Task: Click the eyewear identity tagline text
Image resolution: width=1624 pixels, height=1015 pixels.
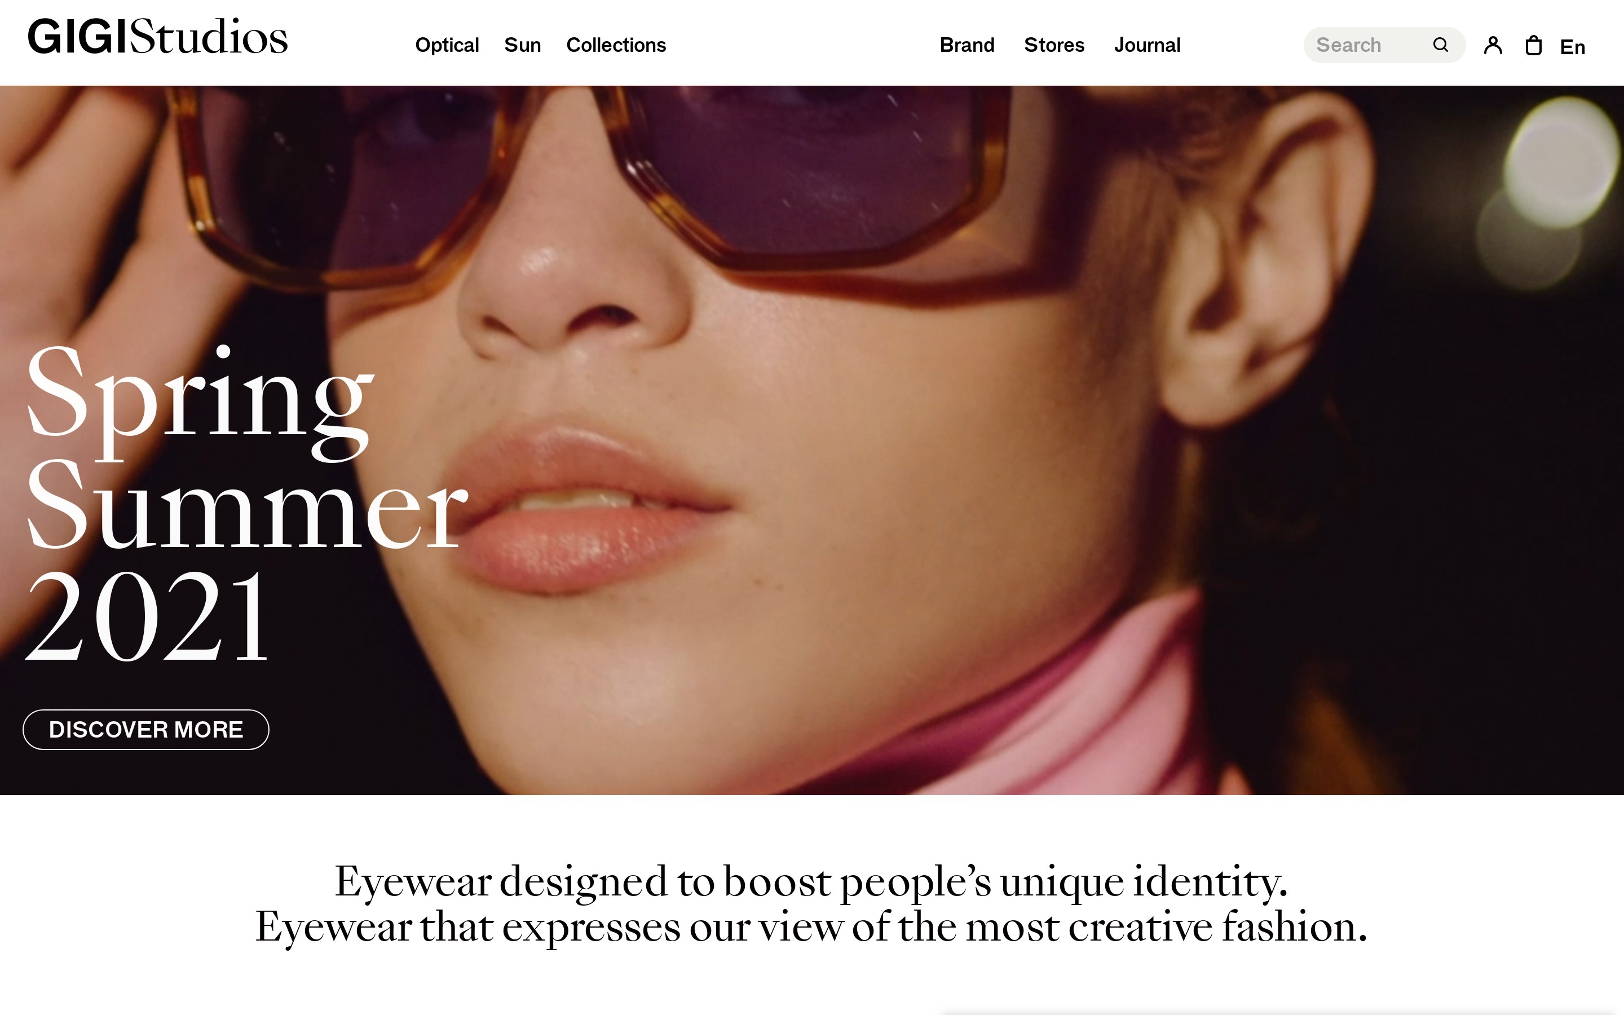Action: 811,881
